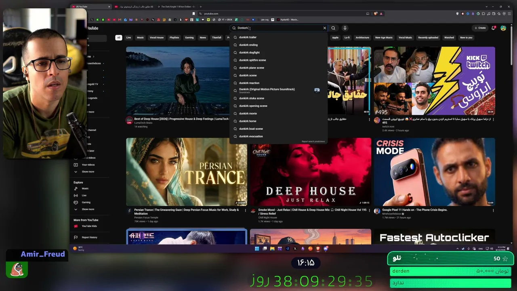Select the 'Live' filter chip
517x291 pixels.
(x=128, y=38)
